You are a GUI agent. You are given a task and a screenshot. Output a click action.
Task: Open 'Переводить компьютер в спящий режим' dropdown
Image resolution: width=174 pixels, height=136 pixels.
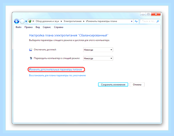click(98, 58)
